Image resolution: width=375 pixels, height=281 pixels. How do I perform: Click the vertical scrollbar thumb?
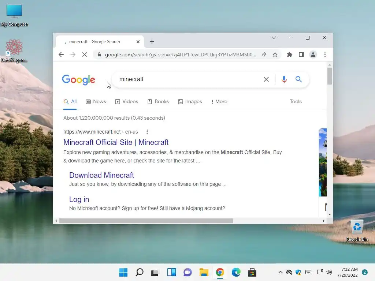click(330, 76)
